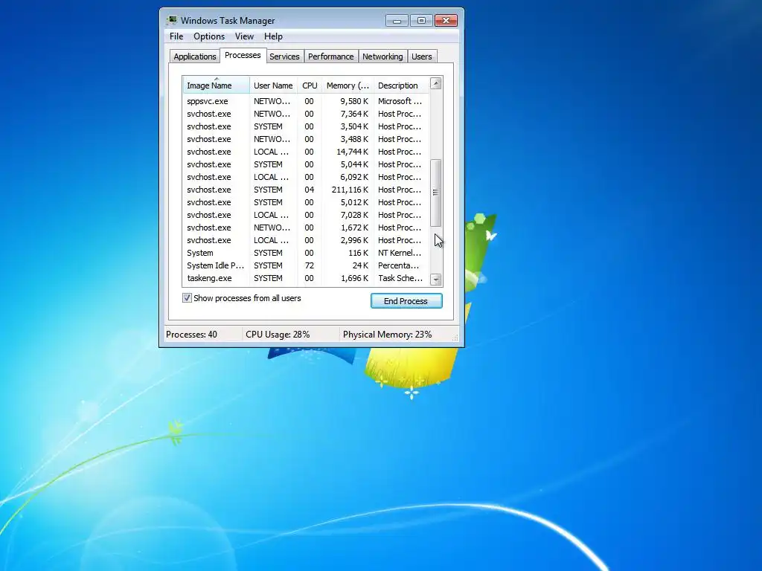Screen dimensions: 762x571
Task: Click CPU Usage: 28% in status bar
Action: tap(278, 335)
